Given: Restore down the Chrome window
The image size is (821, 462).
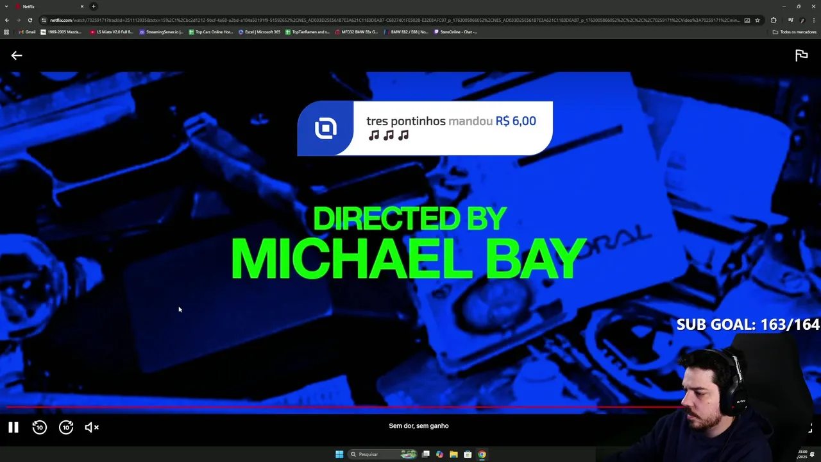Looking at the screenshot, I should point(799,6).
